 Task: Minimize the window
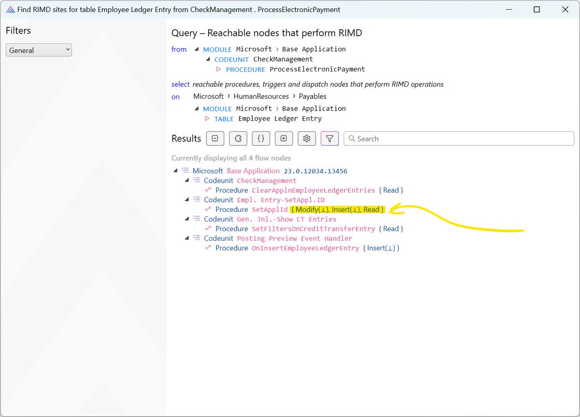(509, 10)
